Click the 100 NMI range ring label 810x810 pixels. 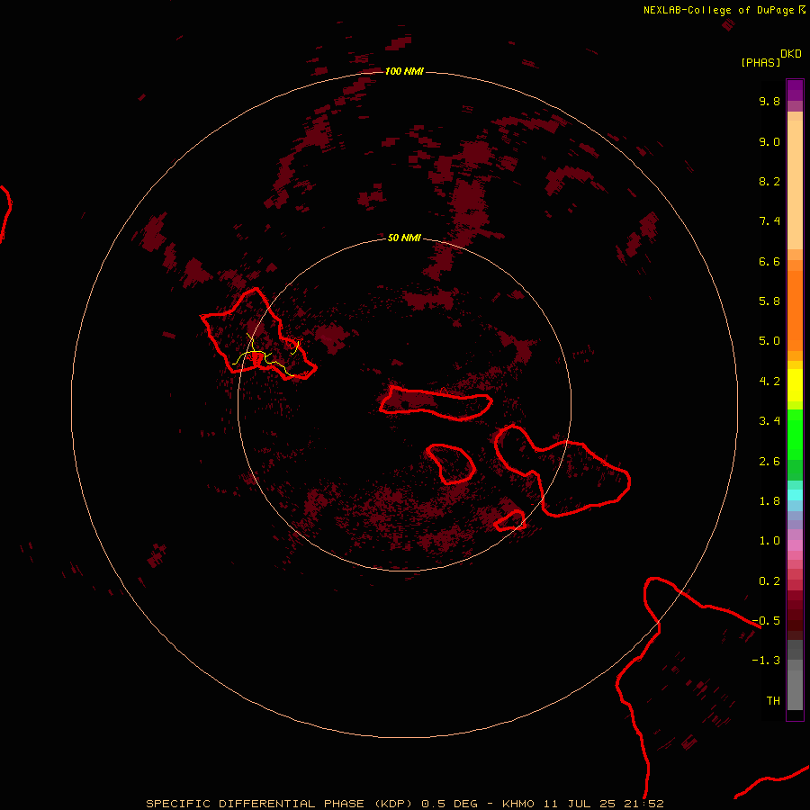(404, 71)
